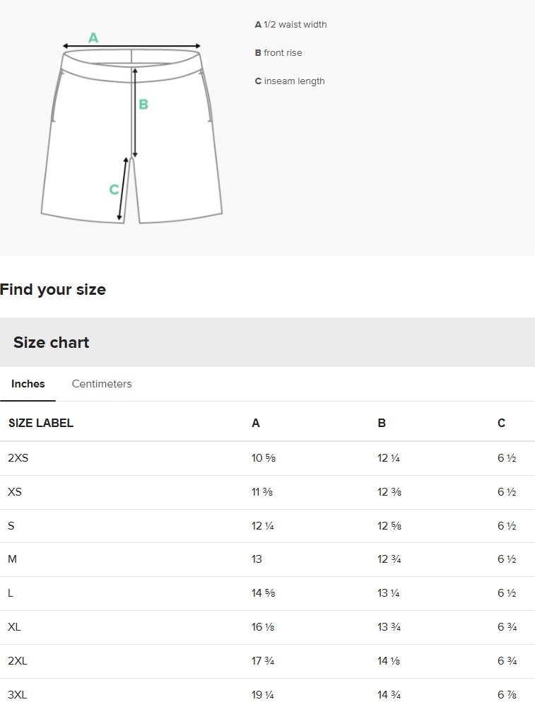This screenshot has height=707, width=535.
Task: Select the Inches tab
Action: [x=28, y=384]
